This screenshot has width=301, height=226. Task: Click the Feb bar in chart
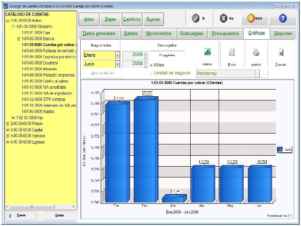coord(146,149)
